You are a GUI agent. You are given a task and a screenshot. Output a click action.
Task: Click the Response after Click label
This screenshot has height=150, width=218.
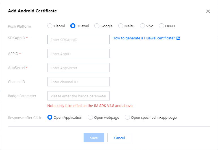click(x=25, y=118)
